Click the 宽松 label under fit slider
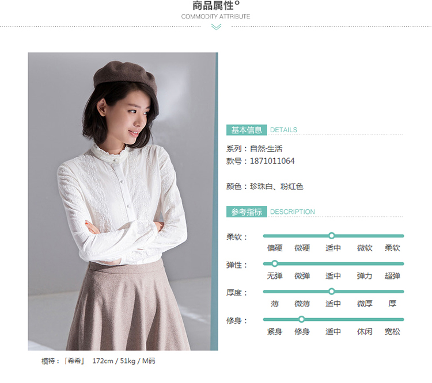 392,332
